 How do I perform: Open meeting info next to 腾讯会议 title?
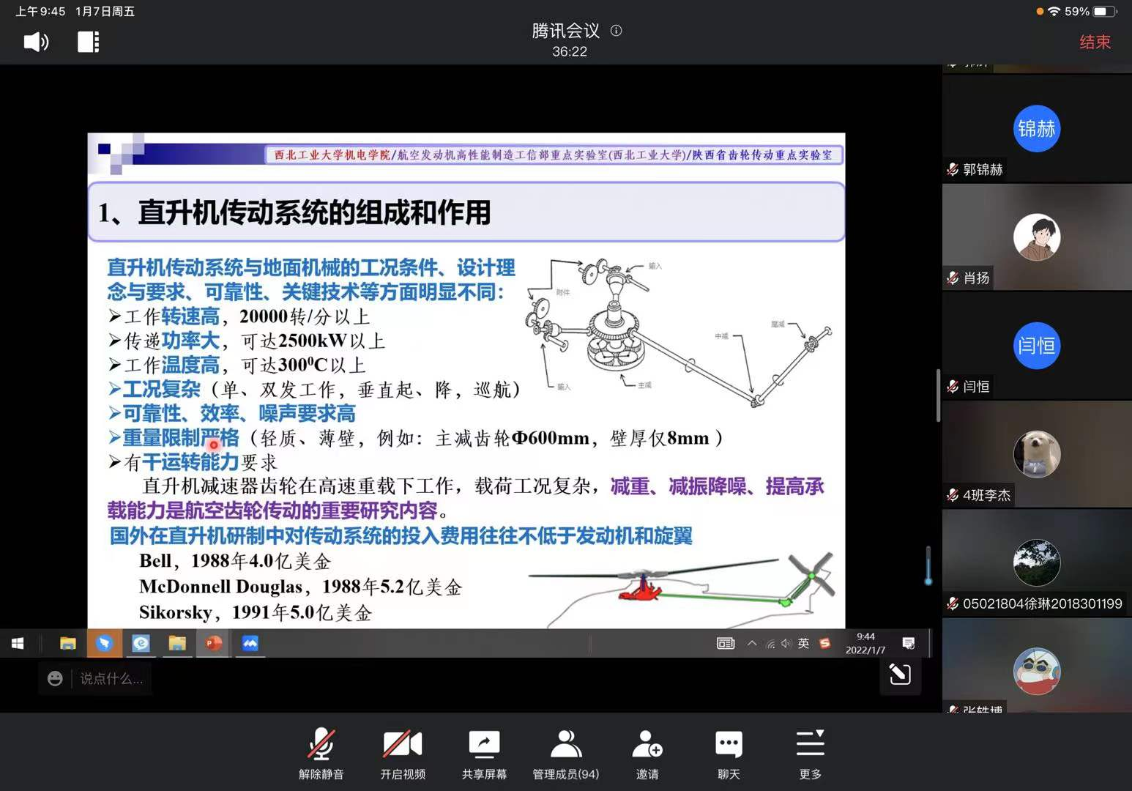617,31
